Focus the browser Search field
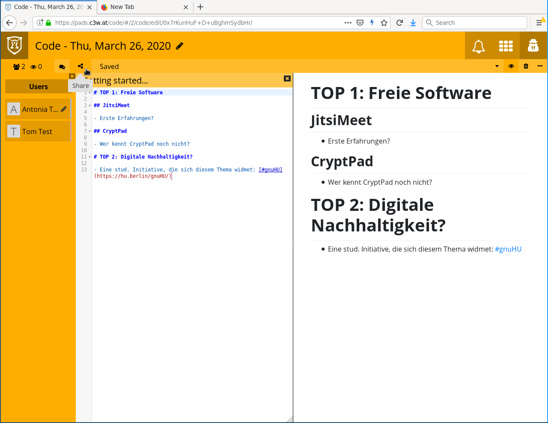This screenshot has height=423, width=548. point(474,23)
